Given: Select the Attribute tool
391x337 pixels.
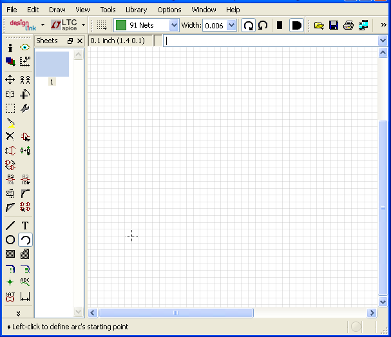Looking at the screenshot, I should pos(10,296).
